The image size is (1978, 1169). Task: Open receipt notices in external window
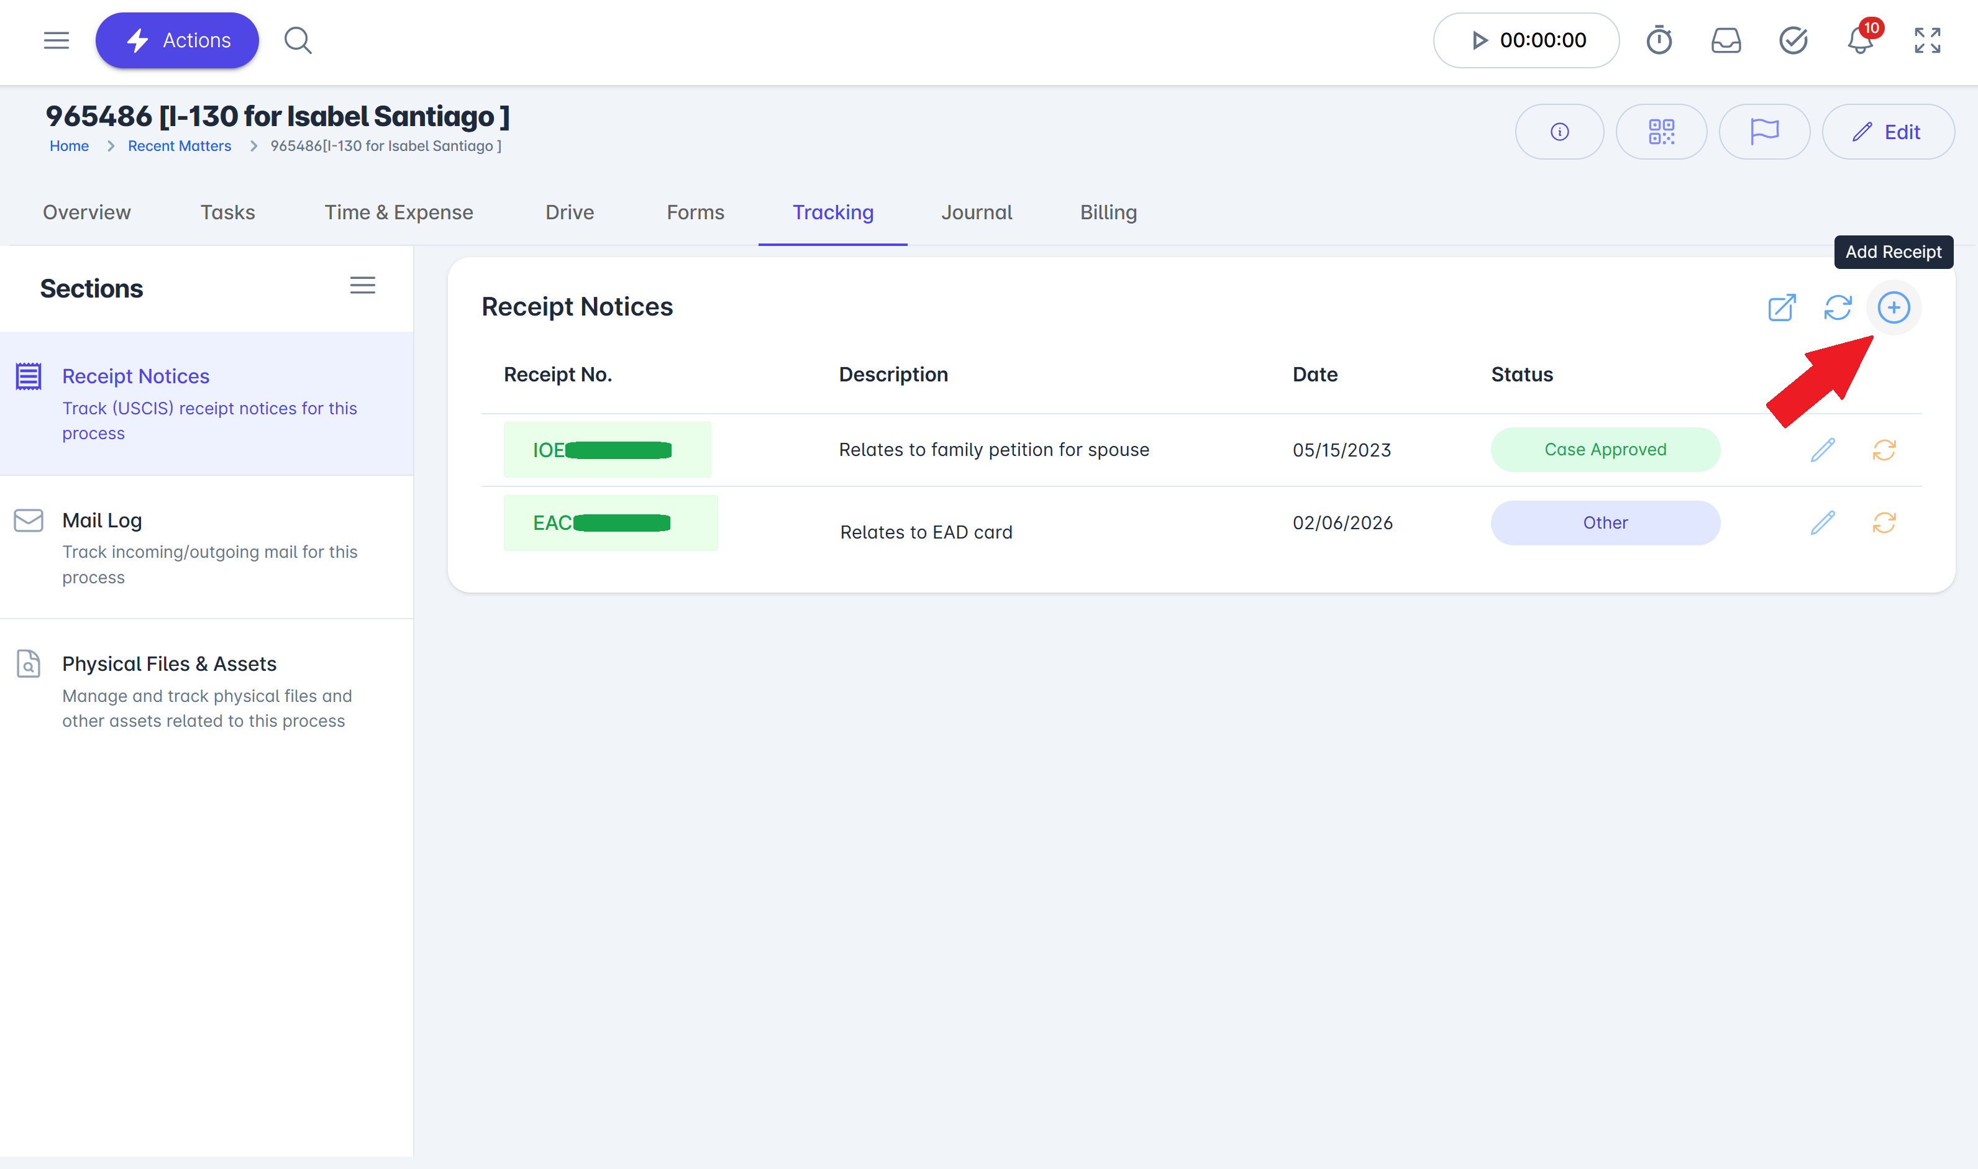(x=1781, y=307)
